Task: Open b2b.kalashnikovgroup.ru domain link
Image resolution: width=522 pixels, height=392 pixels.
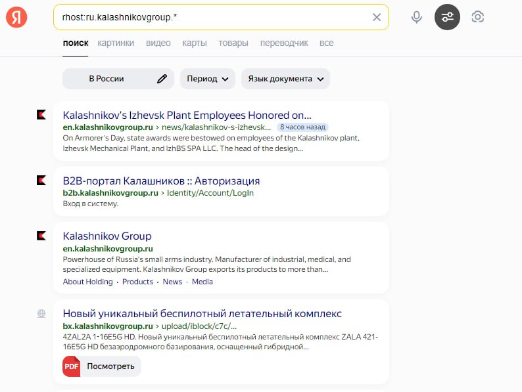Action: pos(110,193)
